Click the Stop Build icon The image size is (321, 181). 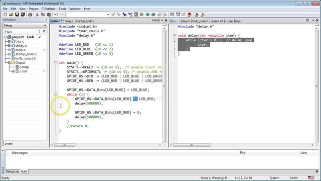click(x=184, y=15)
